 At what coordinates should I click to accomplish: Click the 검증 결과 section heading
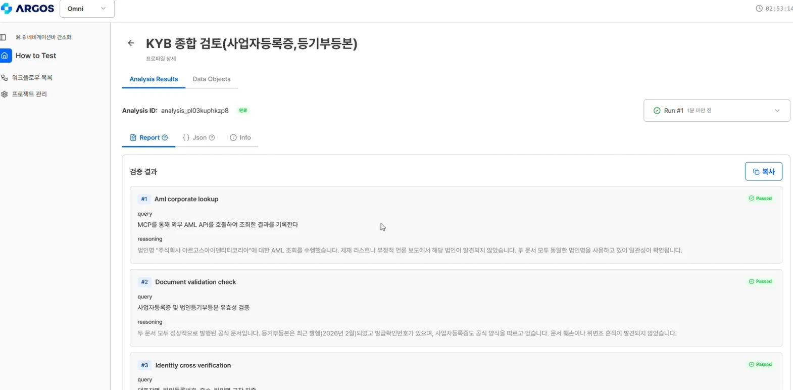click(x=143, y=172)
